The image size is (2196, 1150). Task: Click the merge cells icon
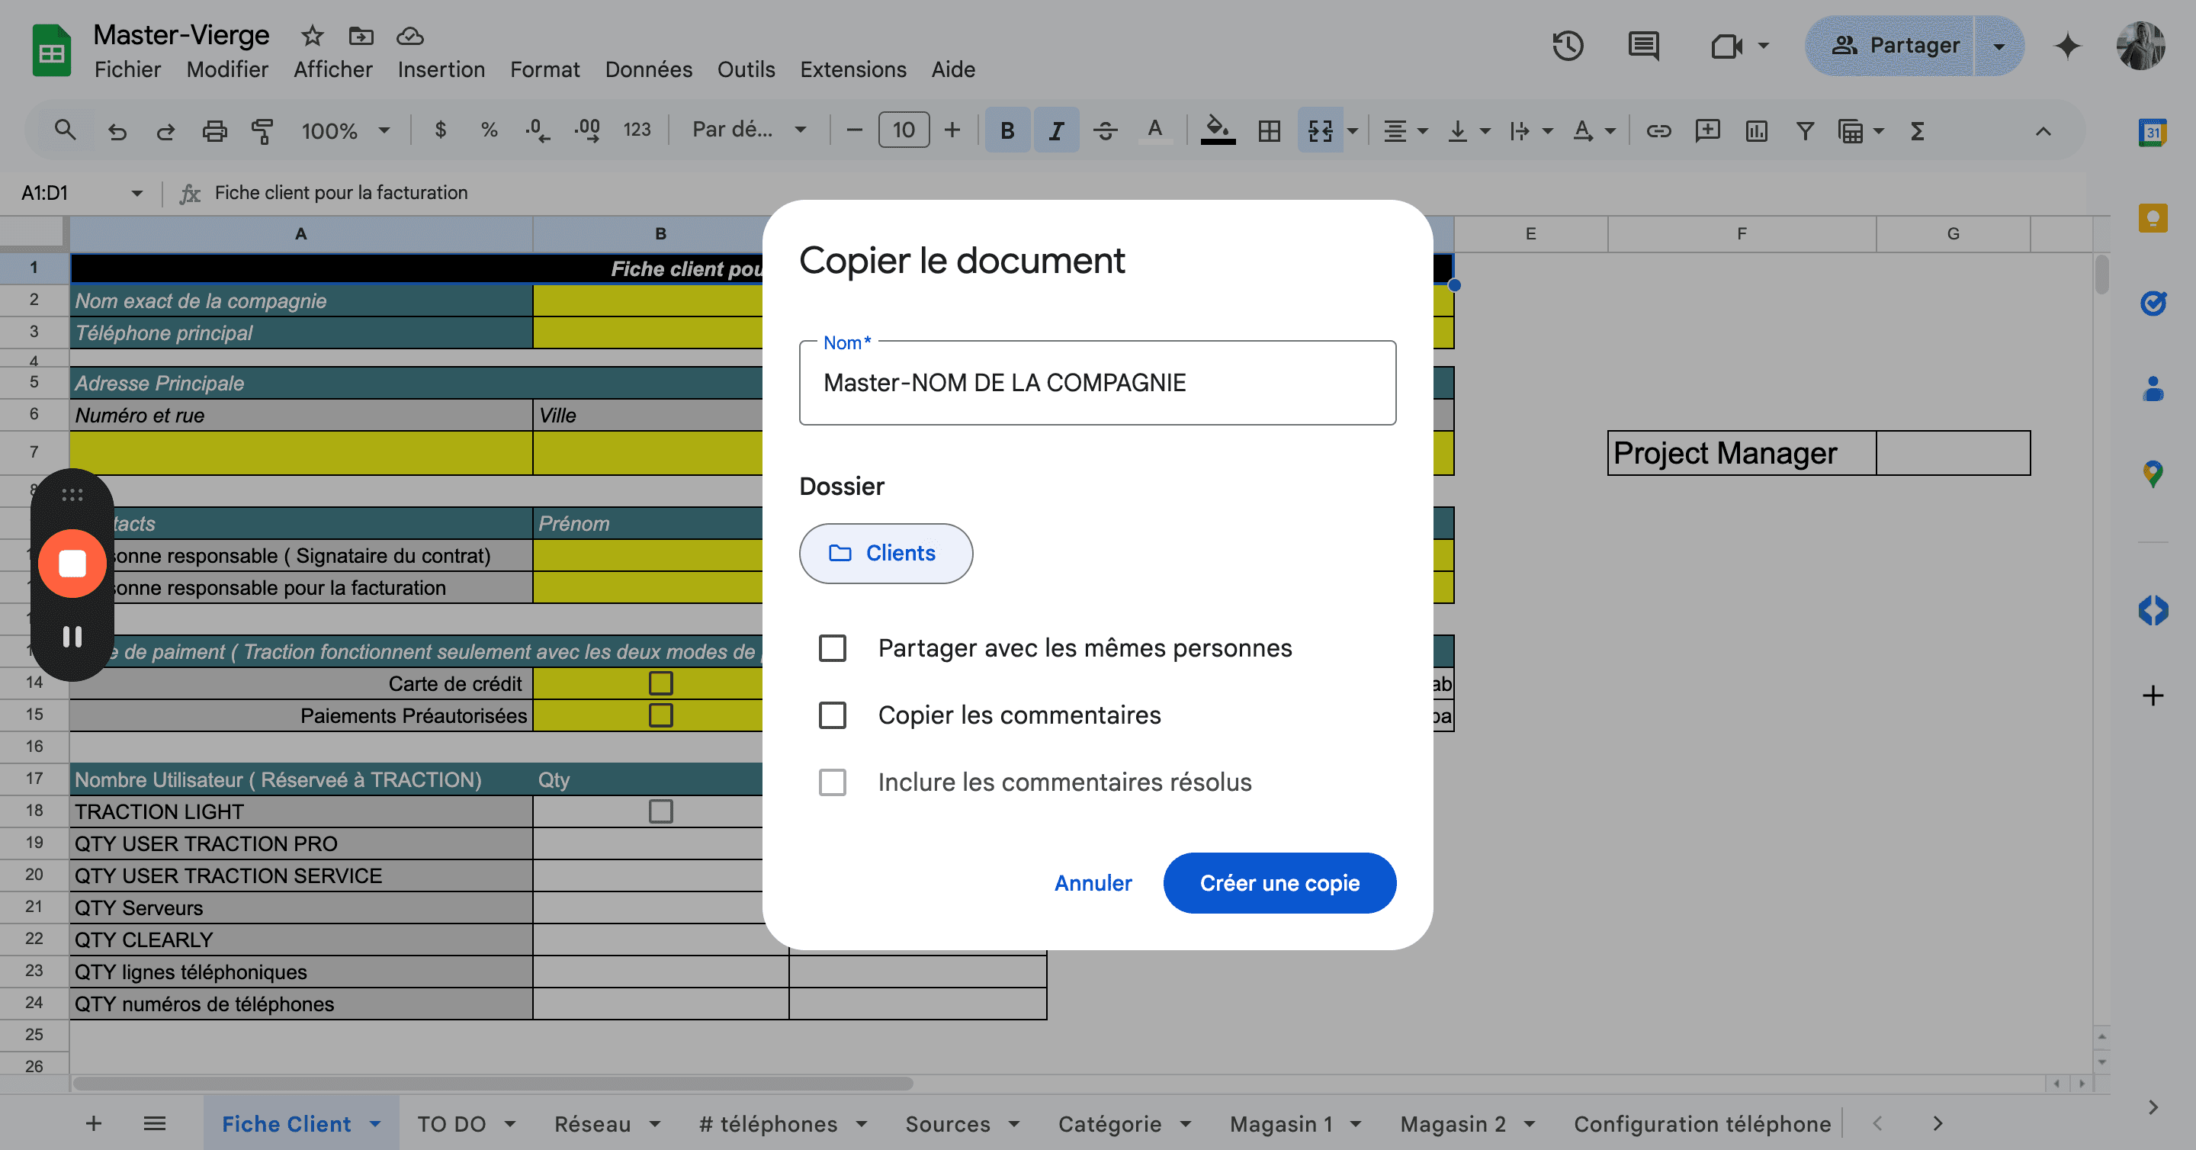(x=1320, y=131)
